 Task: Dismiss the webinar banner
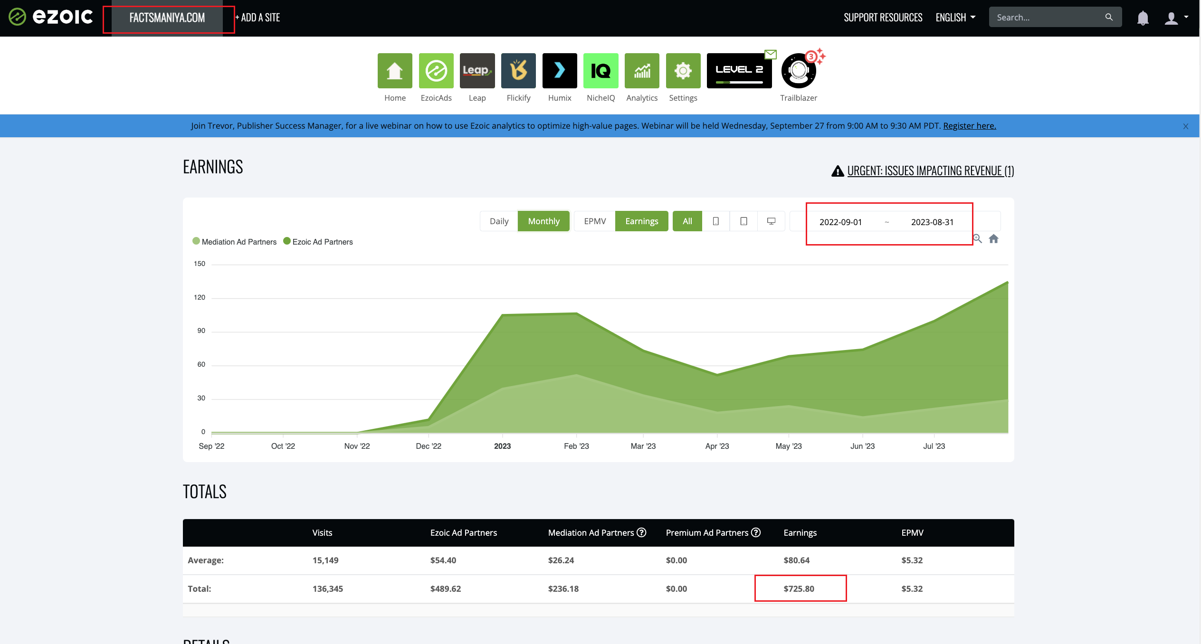1185,126
